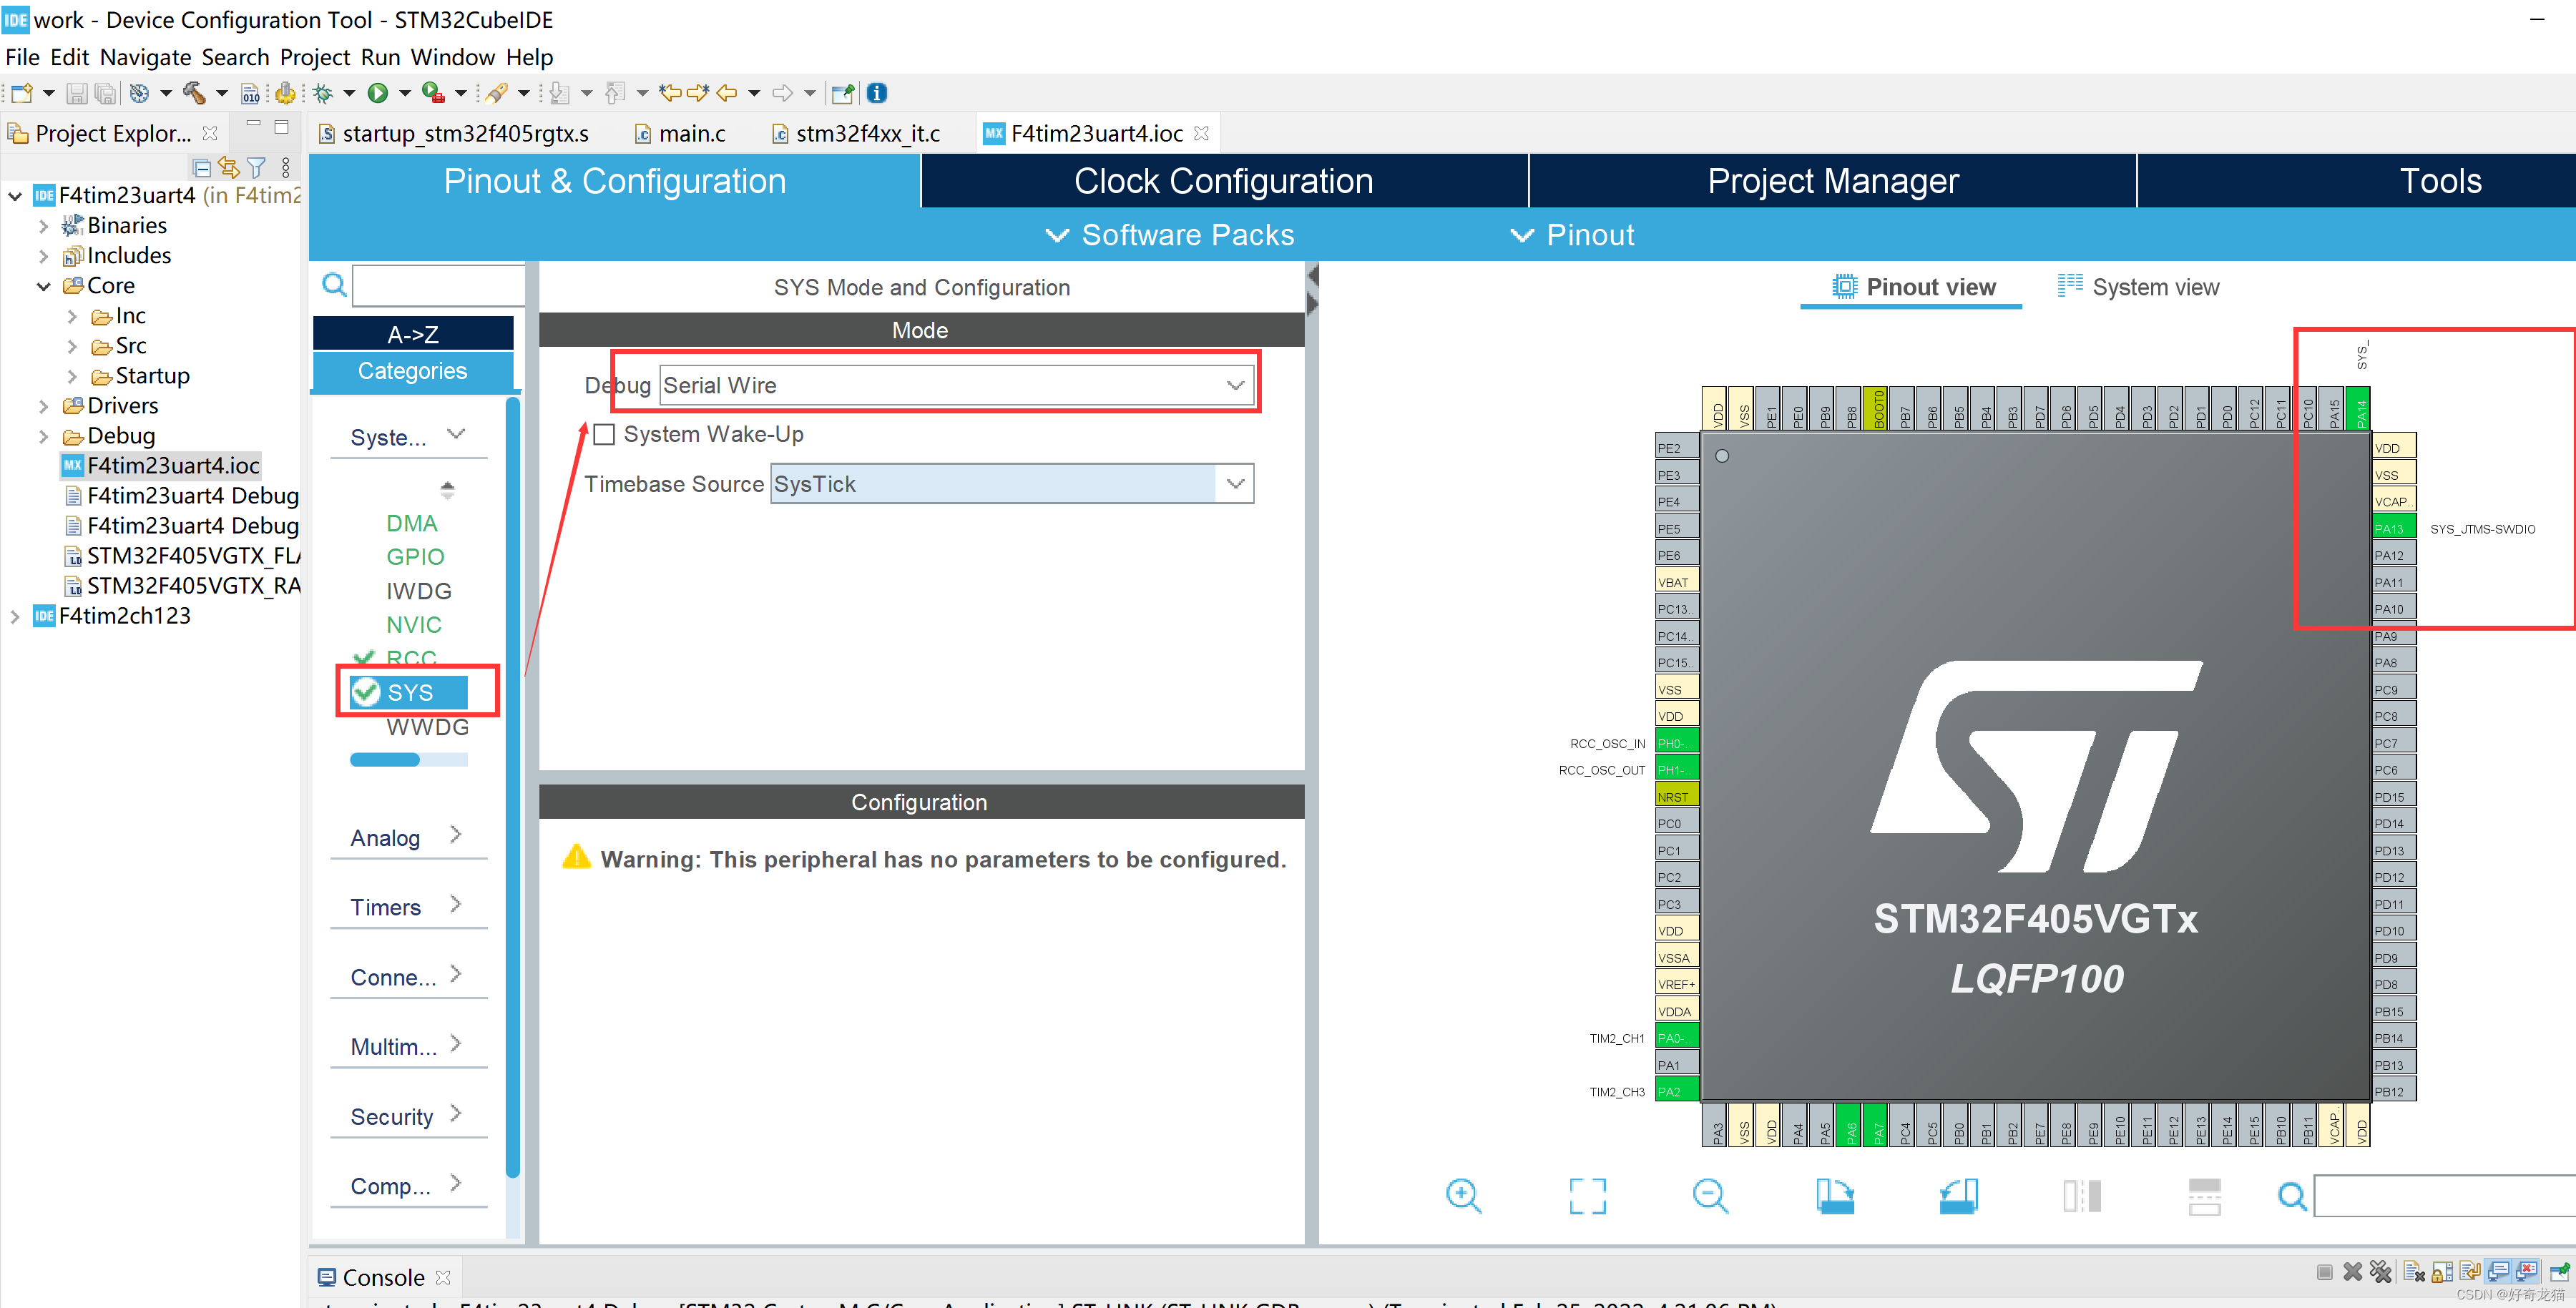Click the green Run button icon
The image size is (2576, 1308).
[377, 93]
